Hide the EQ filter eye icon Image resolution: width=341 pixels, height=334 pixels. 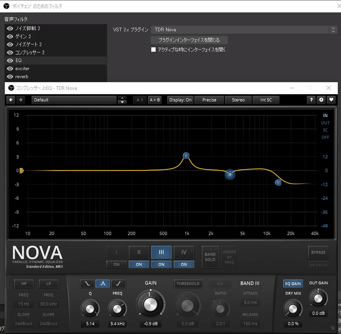(10, 60)
